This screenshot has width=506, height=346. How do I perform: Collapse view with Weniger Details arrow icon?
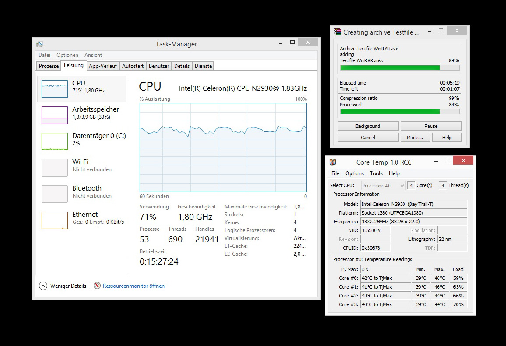tap(43, 286)
